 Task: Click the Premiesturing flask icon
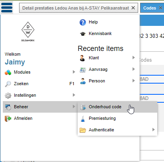pyautogui.click(x=83, y=119)
